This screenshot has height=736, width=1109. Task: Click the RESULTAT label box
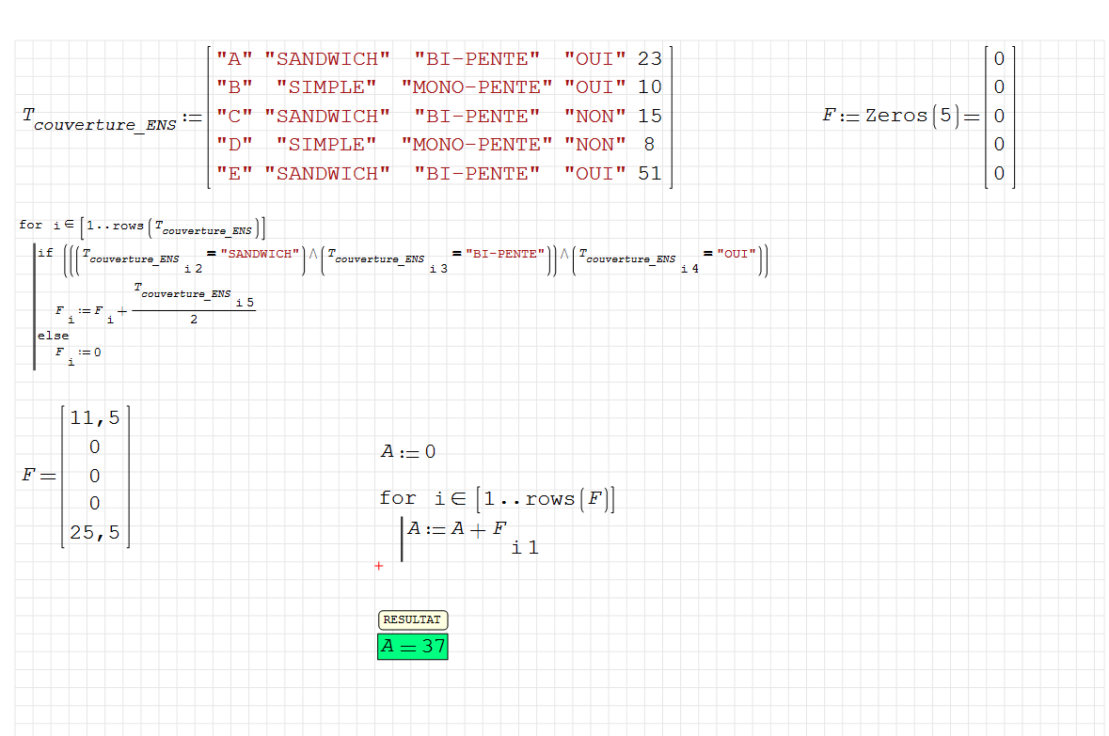tap(413, 620)
